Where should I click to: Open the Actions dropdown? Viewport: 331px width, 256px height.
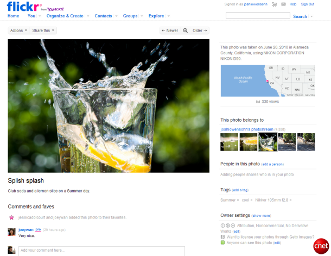[19, 30]
